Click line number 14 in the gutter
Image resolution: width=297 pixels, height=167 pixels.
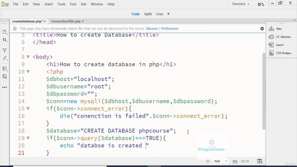point(21,101)
